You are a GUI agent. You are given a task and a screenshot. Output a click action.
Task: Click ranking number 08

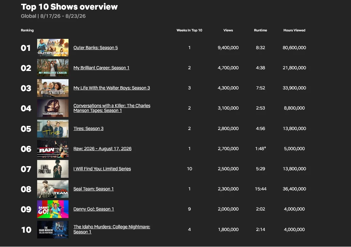click(26, 189)
